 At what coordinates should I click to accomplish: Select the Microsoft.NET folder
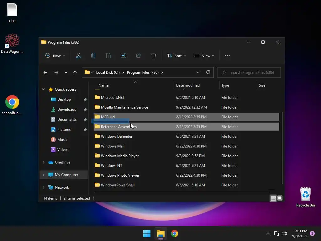(x=186, y=98)
